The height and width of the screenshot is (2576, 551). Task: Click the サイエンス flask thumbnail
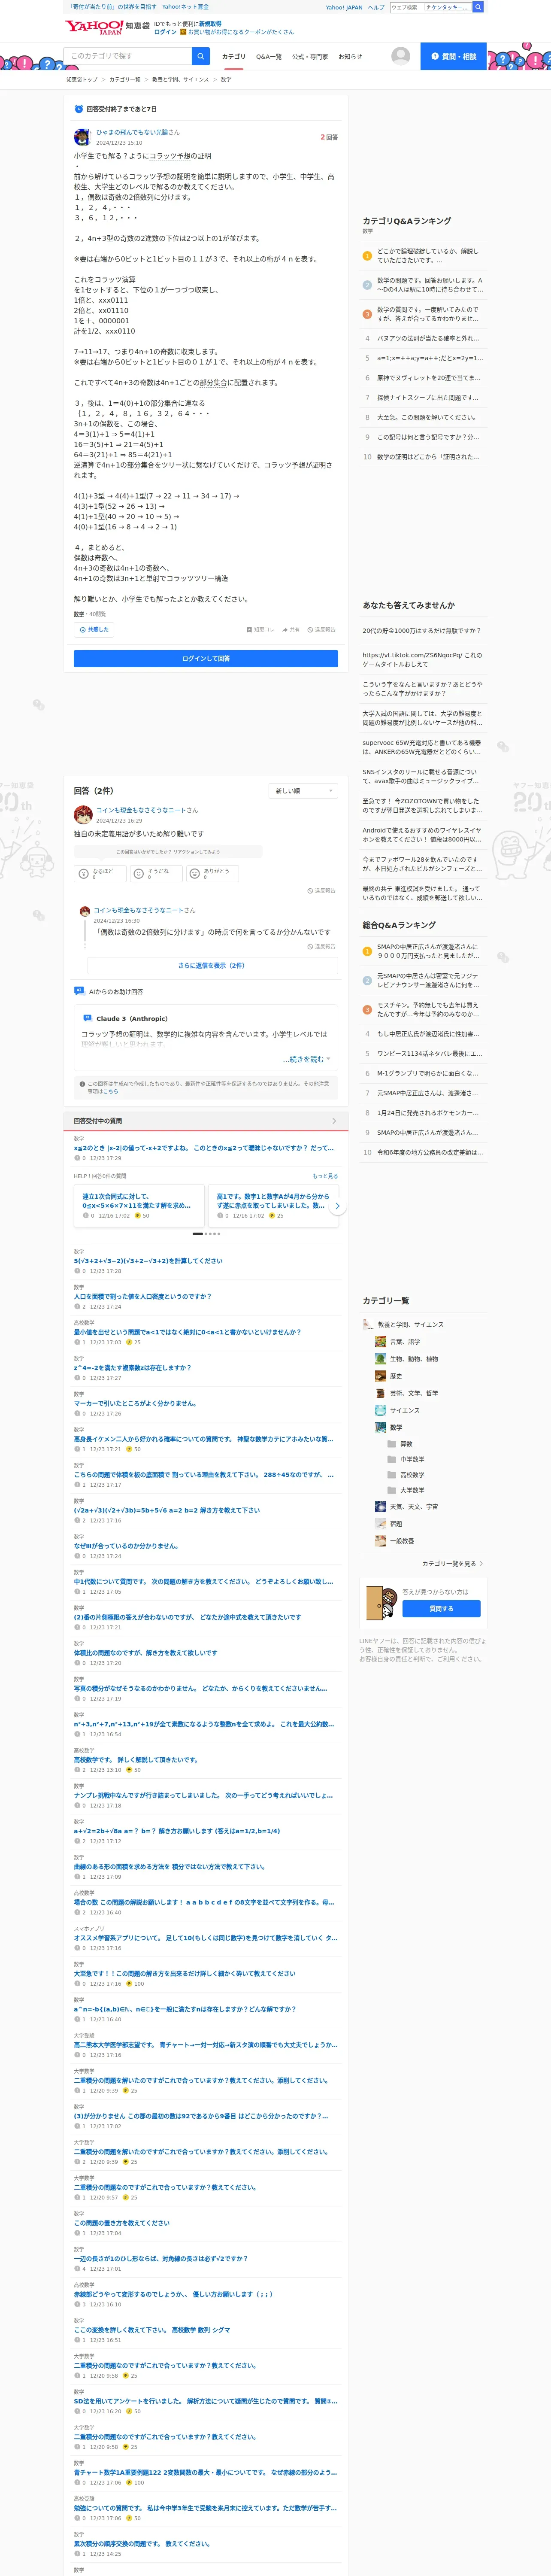click(x=380, y=1410)
